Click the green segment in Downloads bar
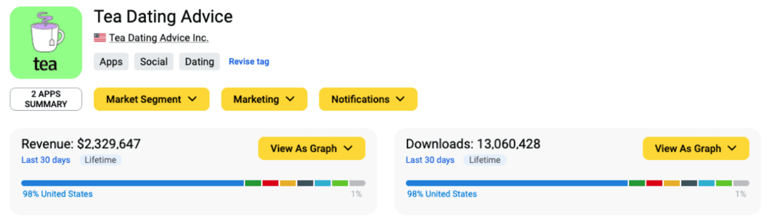 coord(637,183)
